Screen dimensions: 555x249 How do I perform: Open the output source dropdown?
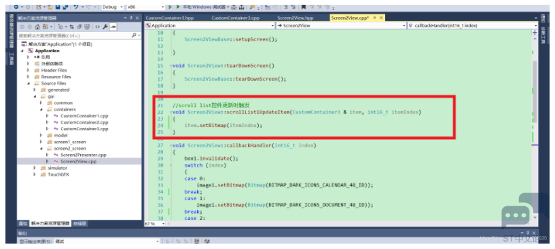[158, 242]
